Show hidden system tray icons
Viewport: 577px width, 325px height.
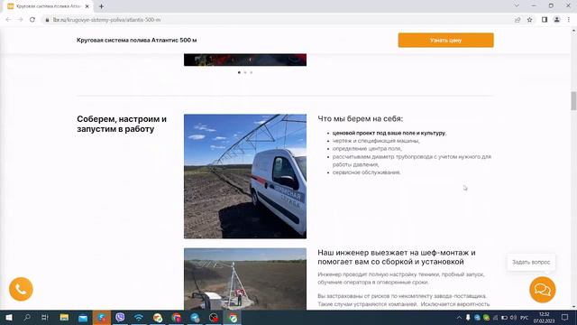click(459, 318)
